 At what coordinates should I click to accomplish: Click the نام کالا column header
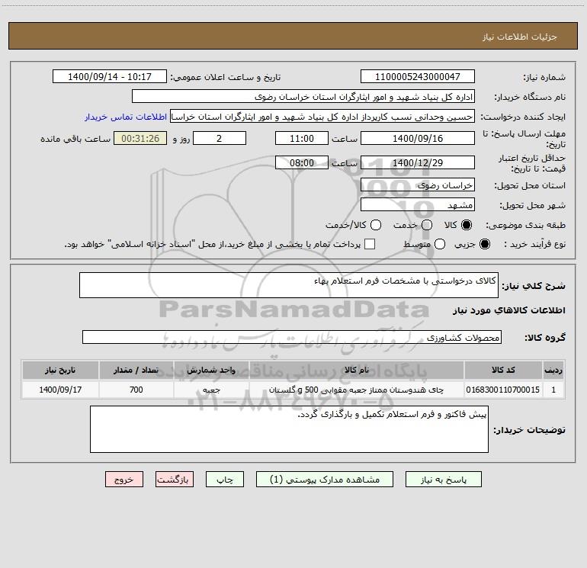pos(357,371)
